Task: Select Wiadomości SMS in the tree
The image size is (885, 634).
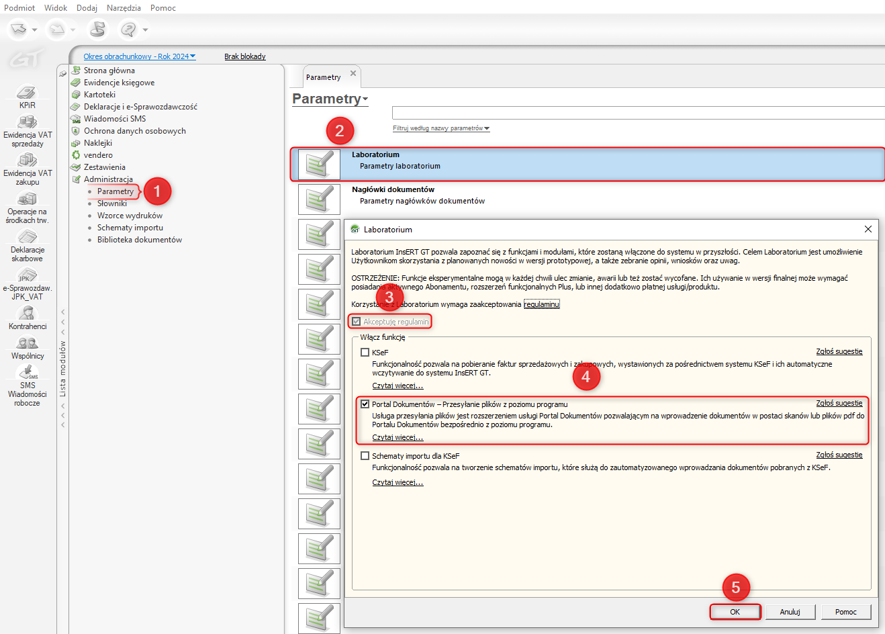Action: click(115, 119)
